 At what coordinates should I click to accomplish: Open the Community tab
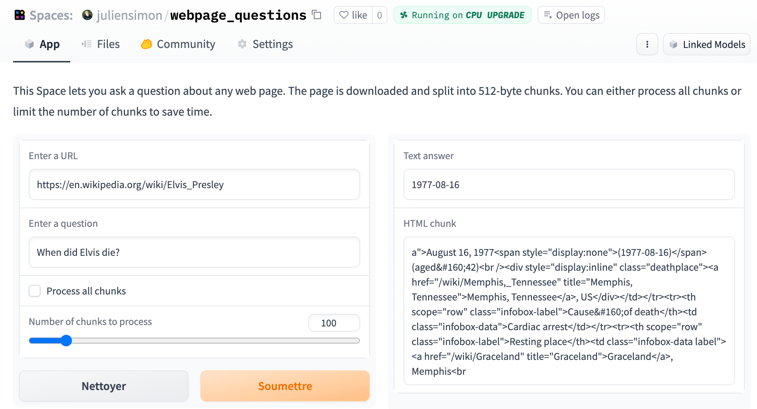(x=178, y=44)
